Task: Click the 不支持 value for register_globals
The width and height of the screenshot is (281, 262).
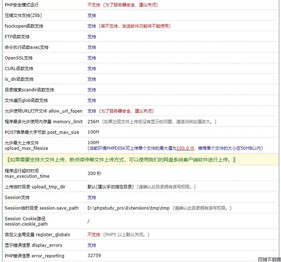Action: [94, 235]
